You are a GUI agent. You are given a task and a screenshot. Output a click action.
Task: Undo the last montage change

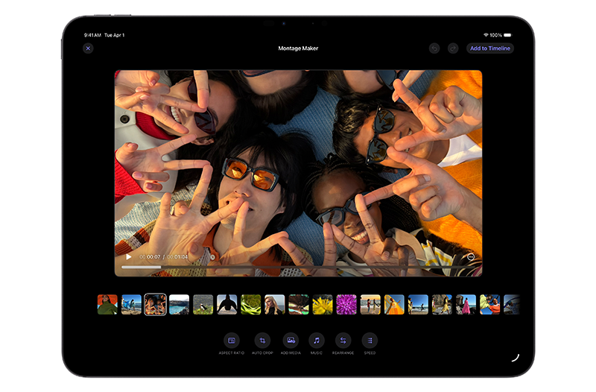[x=434, y=48]
